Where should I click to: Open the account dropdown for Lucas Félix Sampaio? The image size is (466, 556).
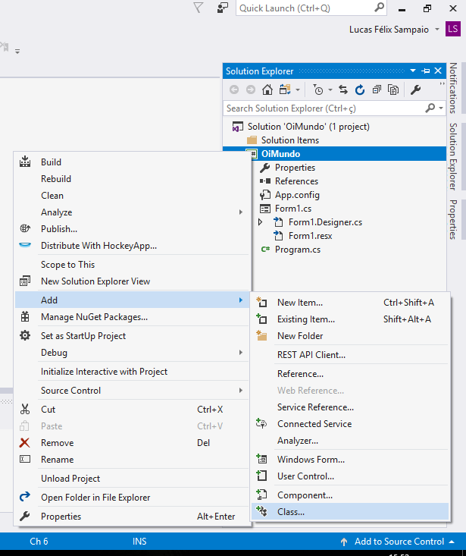pyautogui.click(x=436, y=30)
